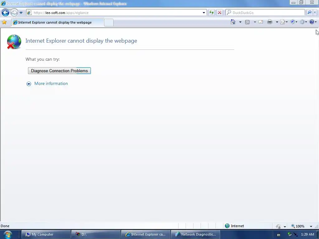
Task: Open the Page menu icon
Action: pos(284,22)
